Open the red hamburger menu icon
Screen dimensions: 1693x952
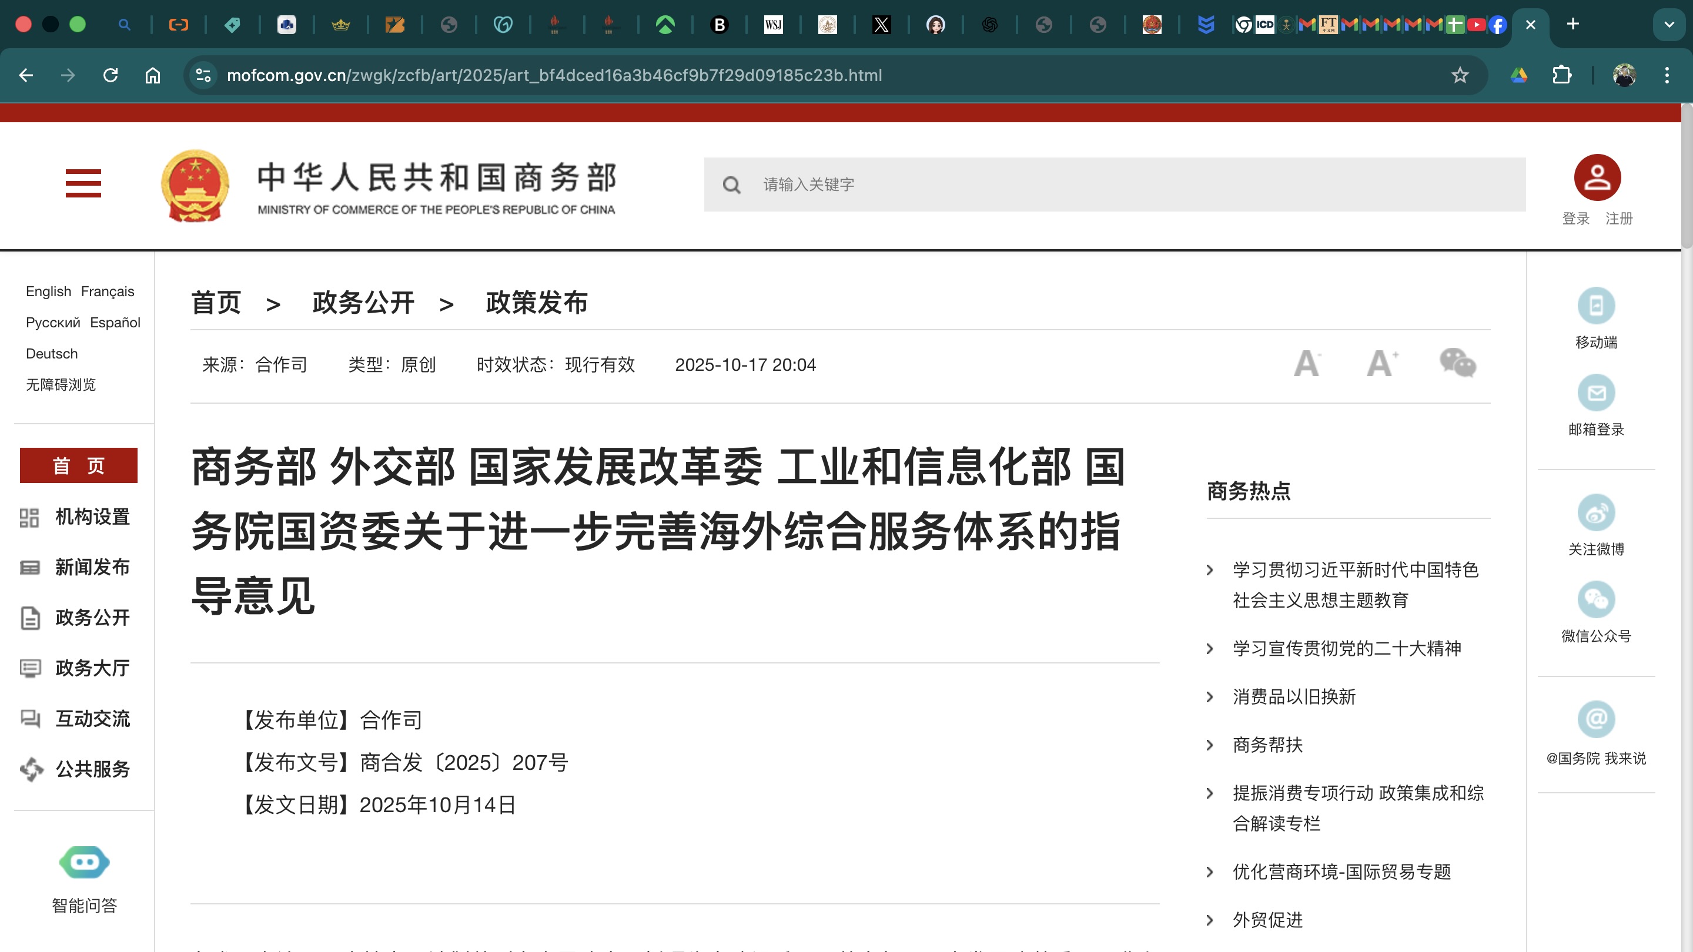pos(83,183)
